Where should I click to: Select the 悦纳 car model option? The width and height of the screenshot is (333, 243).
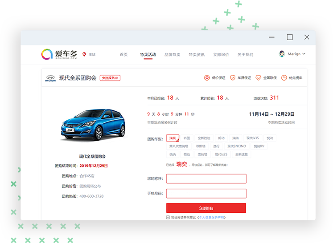click(x=173, y=154)
